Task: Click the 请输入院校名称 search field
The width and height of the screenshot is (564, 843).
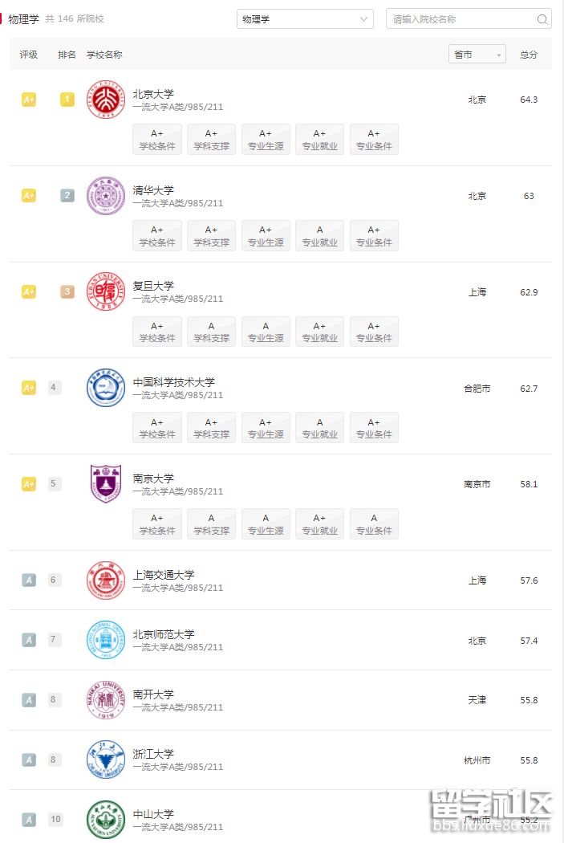Action: coord(449,18)
